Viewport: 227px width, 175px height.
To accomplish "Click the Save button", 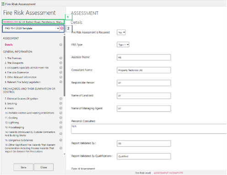I will [23, 167].
